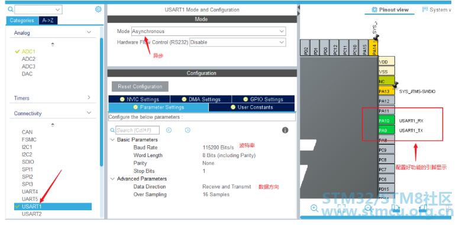Select the green PA10 pin
This screenshot has width=459, height=225.
(386, 120)
